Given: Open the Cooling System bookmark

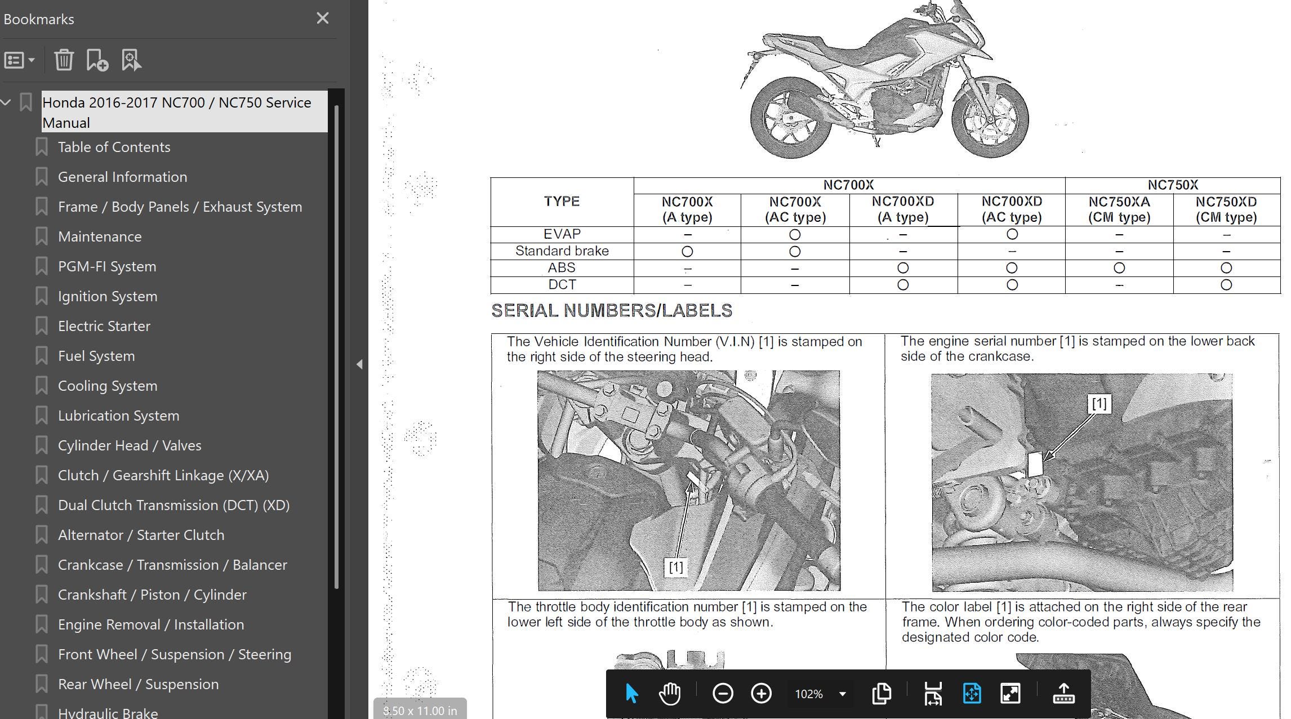Looking at the screenshot, I should pos(108,386).
